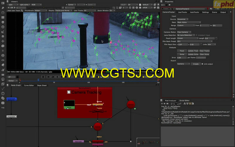This screenshot has height=147, width=235.
Task: Open the Transform nodes arrows icon
Action: pos(3,41)
